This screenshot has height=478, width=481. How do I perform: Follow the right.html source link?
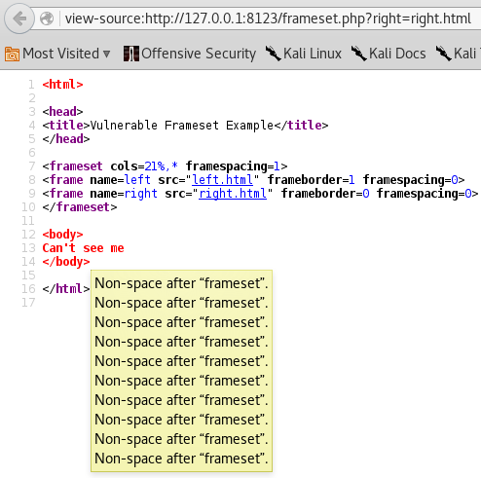pyautogui.click(x=233, y=194)
